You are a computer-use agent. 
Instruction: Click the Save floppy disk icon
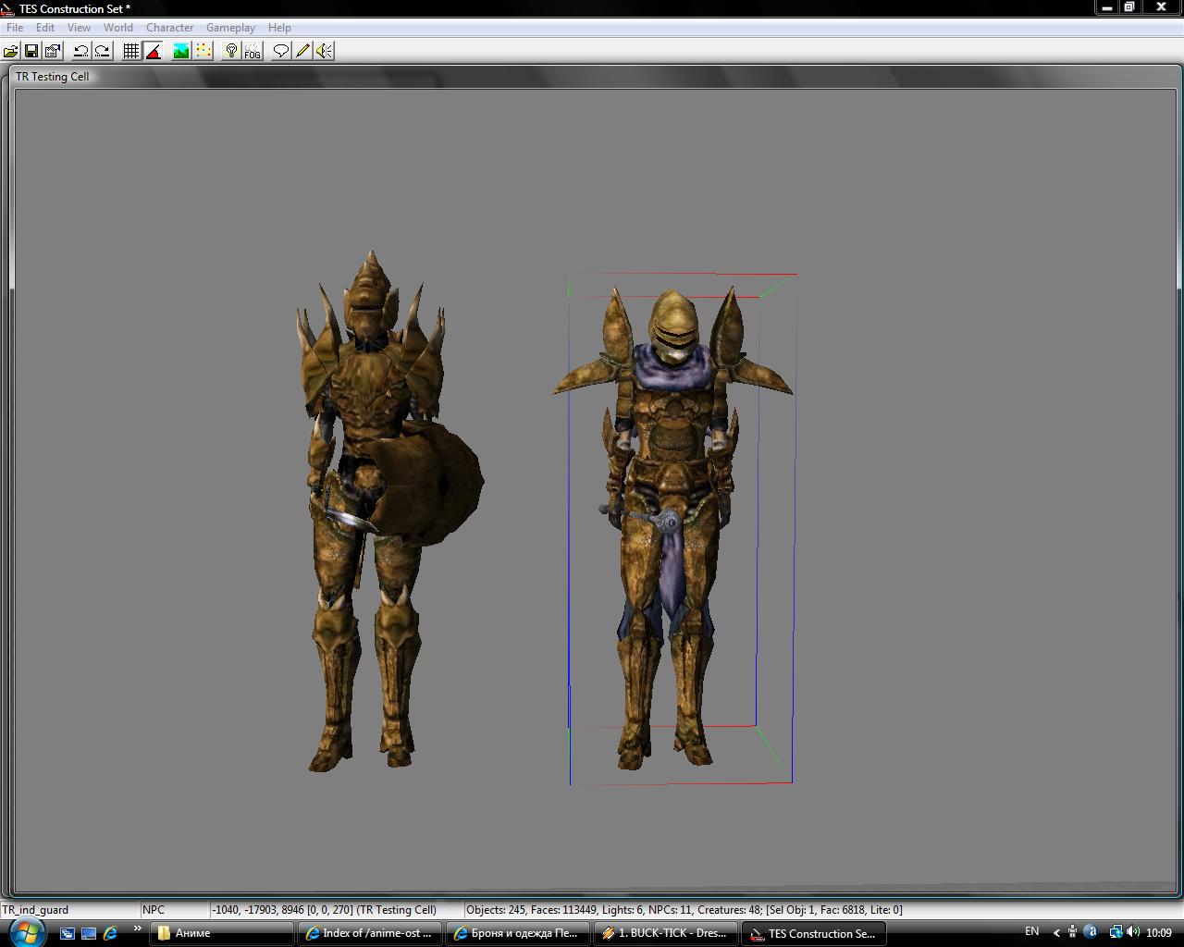31,51
